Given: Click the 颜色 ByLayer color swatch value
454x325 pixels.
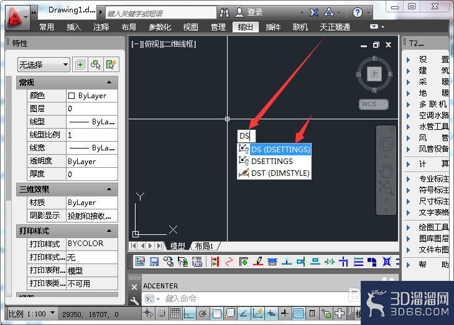Looking at the screenshot, I should tap(92, 96).
